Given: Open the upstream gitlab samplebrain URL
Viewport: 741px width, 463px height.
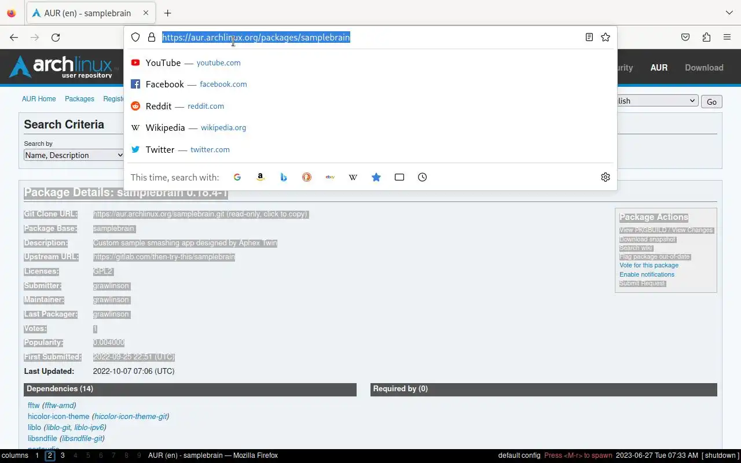Looking at the screenshot, I should coord(164,257).
